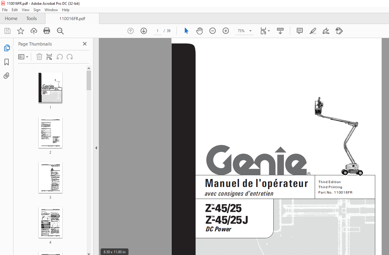
Task: Go to next page arrow
Action: click(x=144, y=31)
